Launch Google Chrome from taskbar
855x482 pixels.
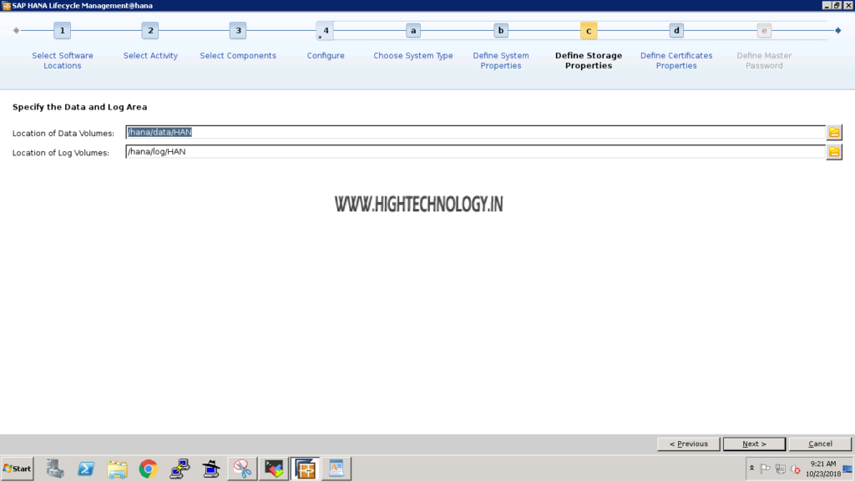[149, 469]
